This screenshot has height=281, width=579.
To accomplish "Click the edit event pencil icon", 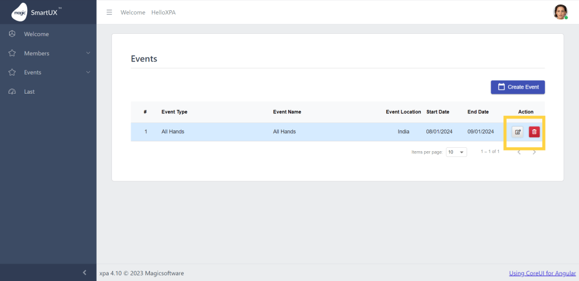I will (x=517, y=132).
